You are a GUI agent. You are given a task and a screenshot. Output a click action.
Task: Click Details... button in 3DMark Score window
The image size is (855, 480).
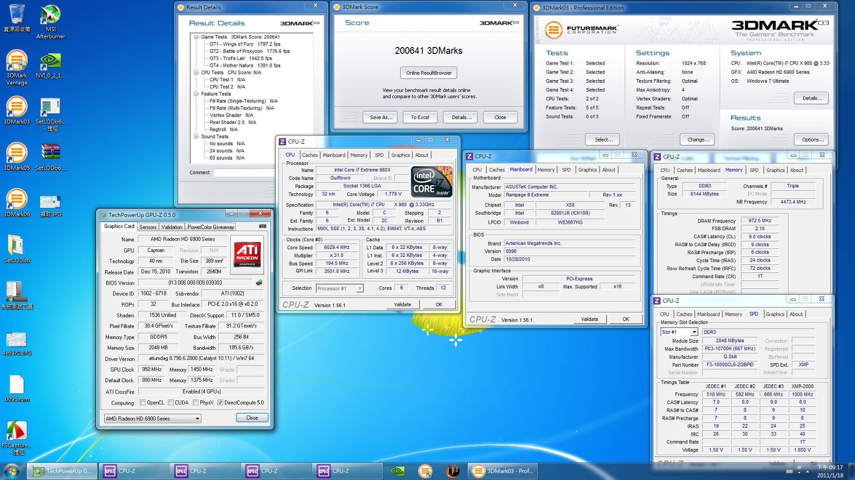click(461, 117)
